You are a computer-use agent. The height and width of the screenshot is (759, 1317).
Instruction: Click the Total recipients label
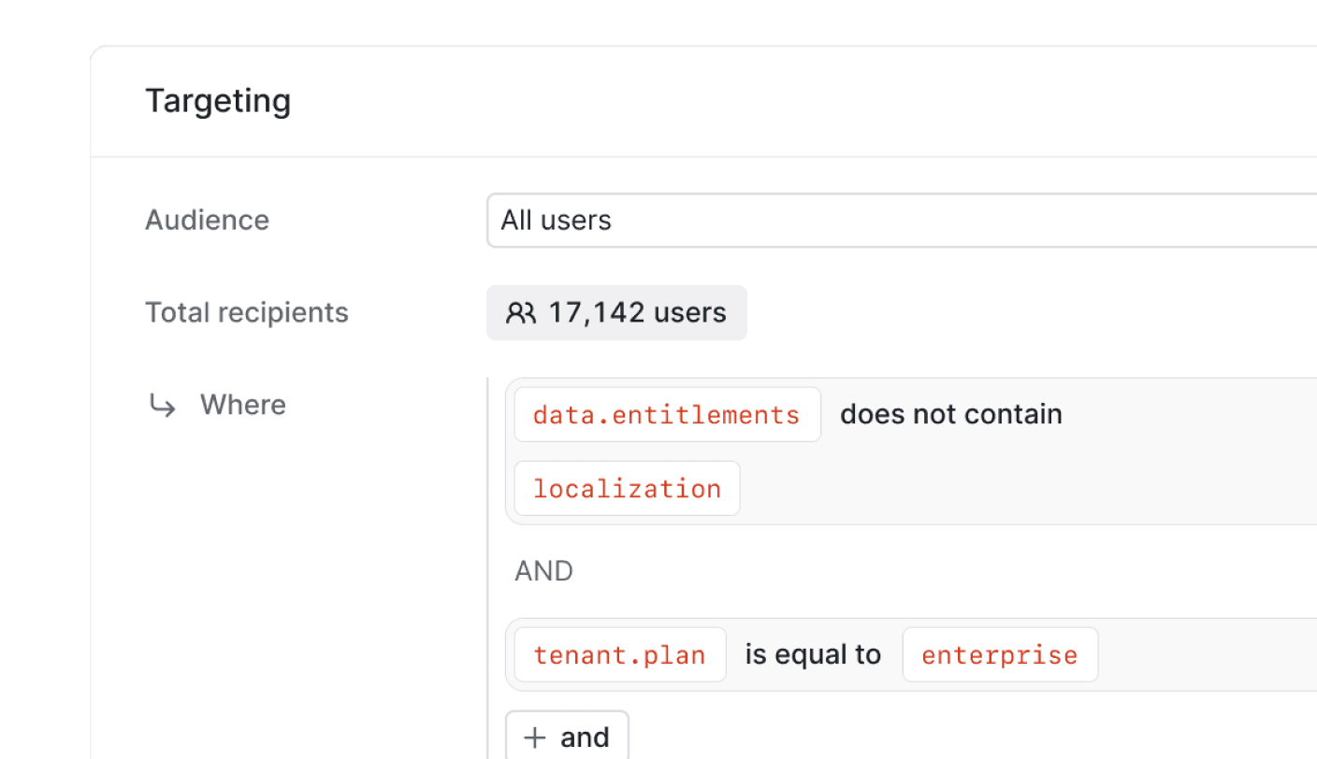[247, 312]
